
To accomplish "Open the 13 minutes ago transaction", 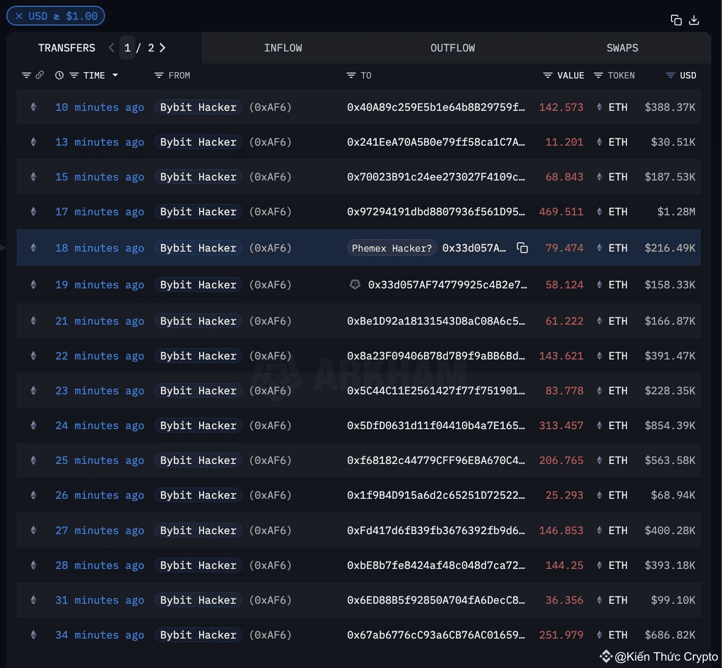I will coord(100,142).
